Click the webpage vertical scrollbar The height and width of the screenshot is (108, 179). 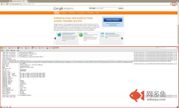point(178,26)
